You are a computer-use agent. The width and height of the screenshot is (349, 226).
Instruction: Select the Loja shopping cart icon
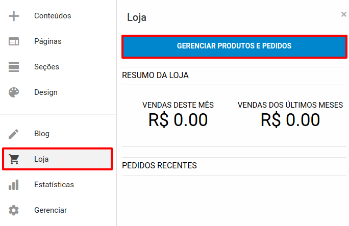tap(14, 159)
